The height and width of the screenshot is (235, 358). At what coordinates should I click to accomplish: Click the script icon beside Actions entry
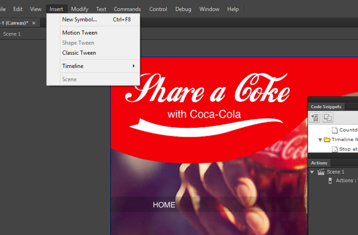330,180
